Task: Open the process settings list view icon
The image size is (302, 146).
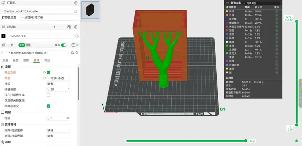Action: click(x=73, y=45)
